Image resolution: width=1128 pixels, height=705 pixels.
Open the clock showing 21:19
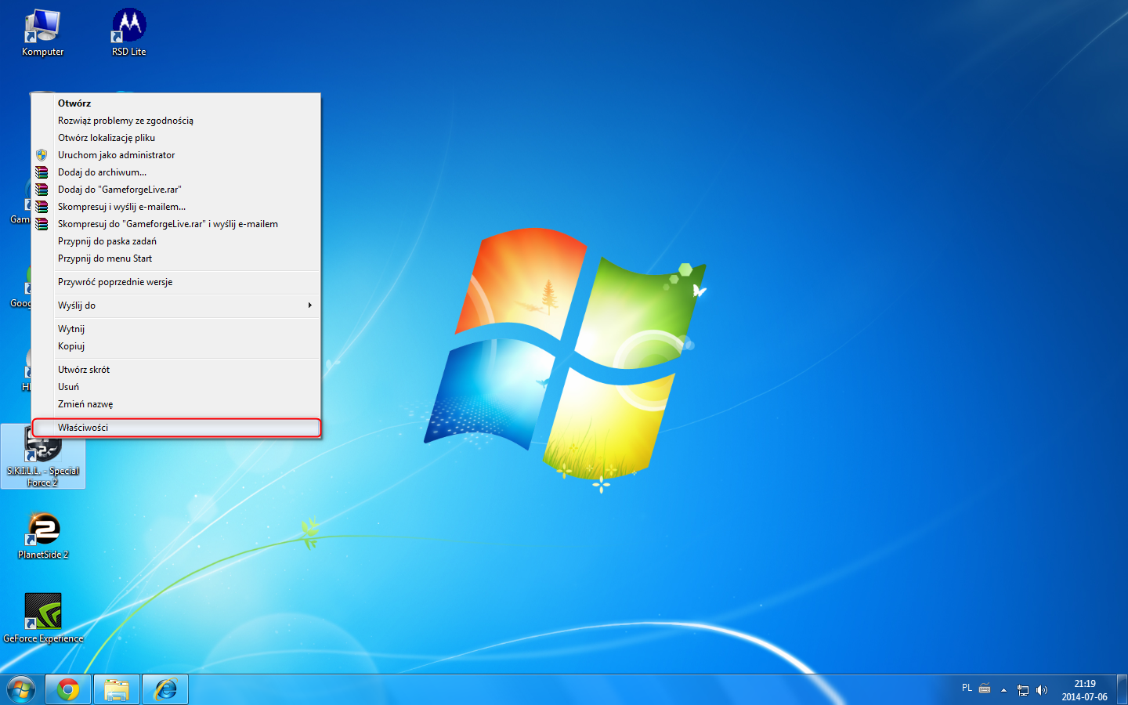1084,690
